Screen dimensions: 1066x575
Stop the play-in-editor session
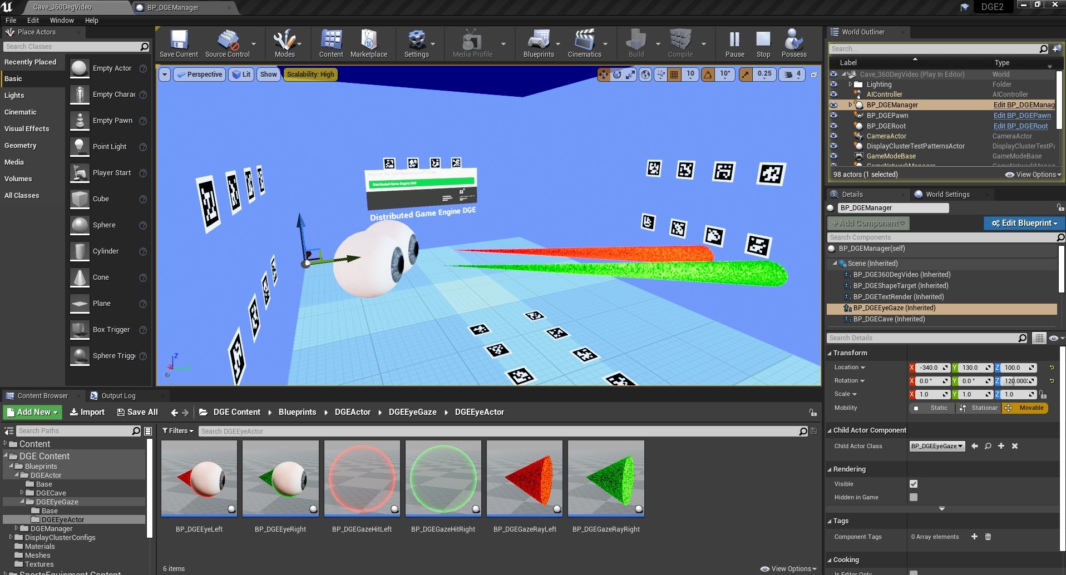coord(763,43)
